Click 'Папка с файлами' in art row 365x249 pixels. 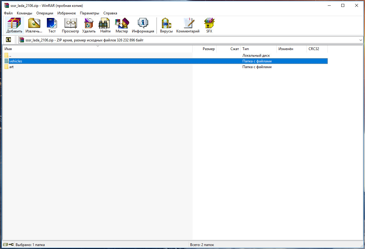257,67
